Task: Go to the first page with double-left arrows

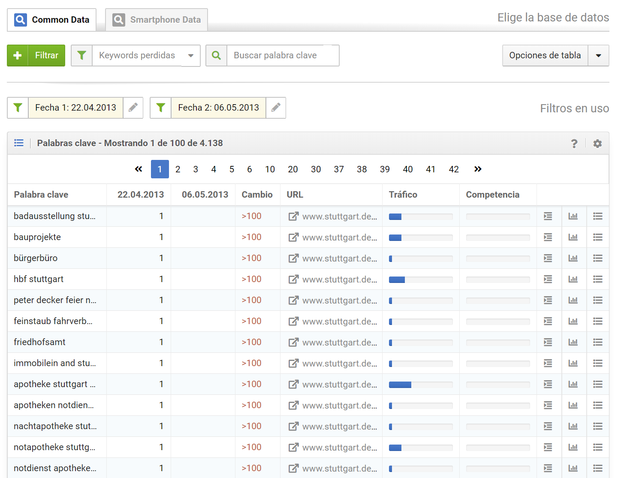Action: pos(139,169)
